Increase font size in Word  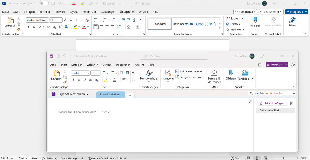point(66,20)
